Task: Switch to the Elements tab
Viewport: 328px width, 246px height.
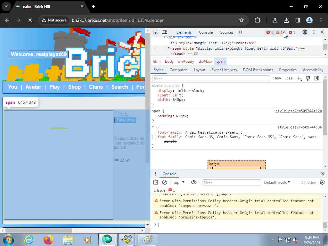Action: (184, 32)
